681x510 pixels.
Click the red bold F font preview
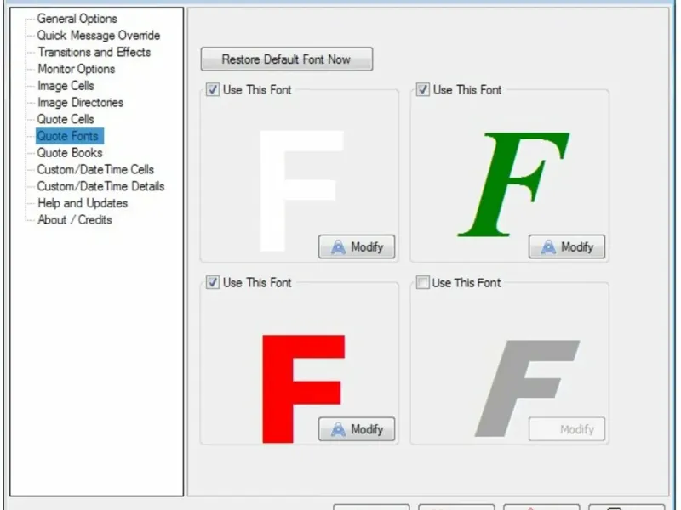[x=304, y=388]
